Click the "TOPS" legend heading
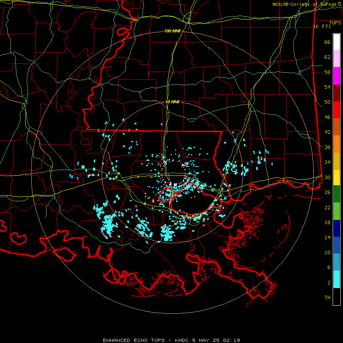Image resolution: width=343 pixels, height=343 pixels. click(335, 23)
